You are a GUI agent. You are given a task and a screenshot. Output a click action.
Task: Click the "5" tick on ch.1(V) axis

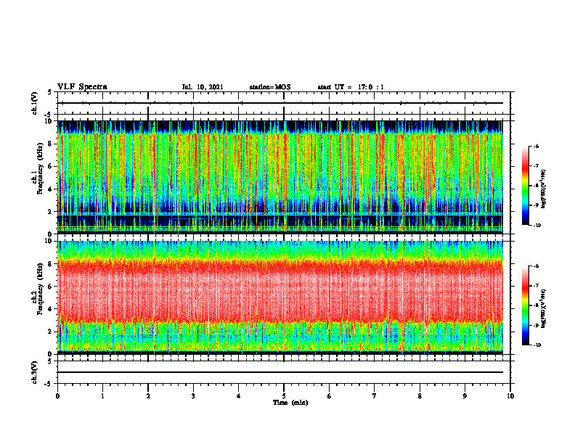pyautogui.click(x=50, y=92)
